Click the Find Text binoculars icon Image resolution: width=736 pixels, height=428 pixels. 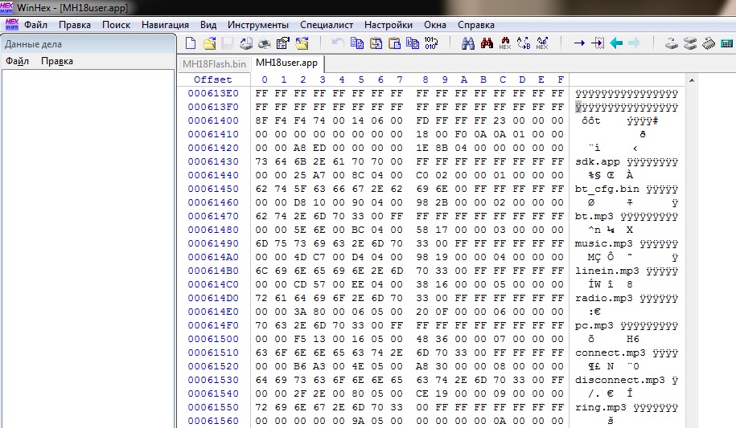[x=468, y=43]
